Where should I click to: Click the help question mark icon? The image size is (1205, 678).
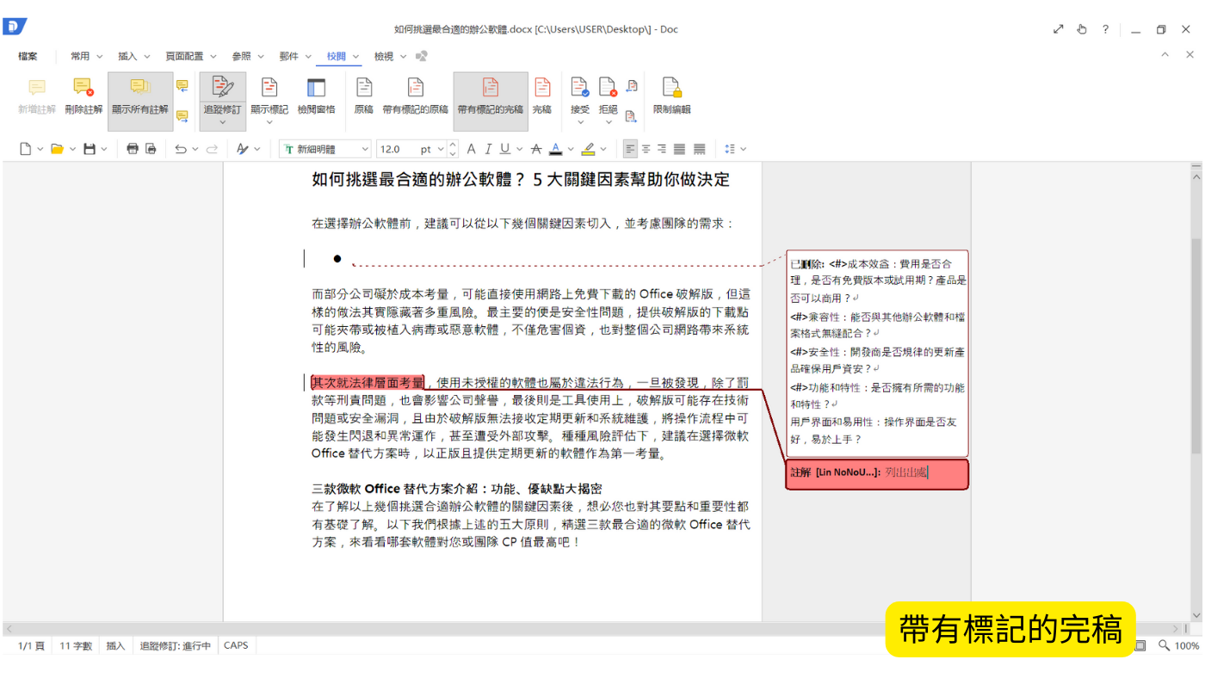(x=1106, y=29)
